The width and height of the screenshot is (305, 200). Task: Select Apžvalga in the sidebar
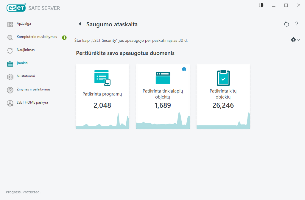tap(24, 24)
